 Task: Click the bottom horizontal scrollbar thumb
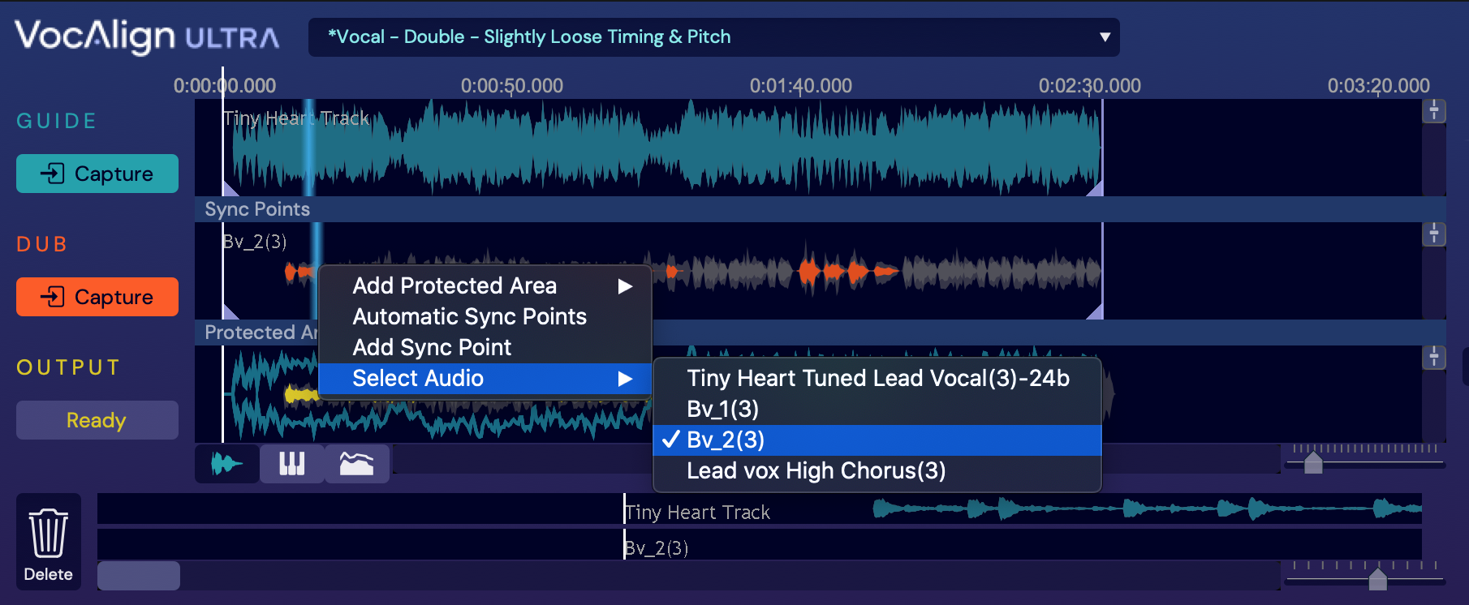[x=139, y=576]
